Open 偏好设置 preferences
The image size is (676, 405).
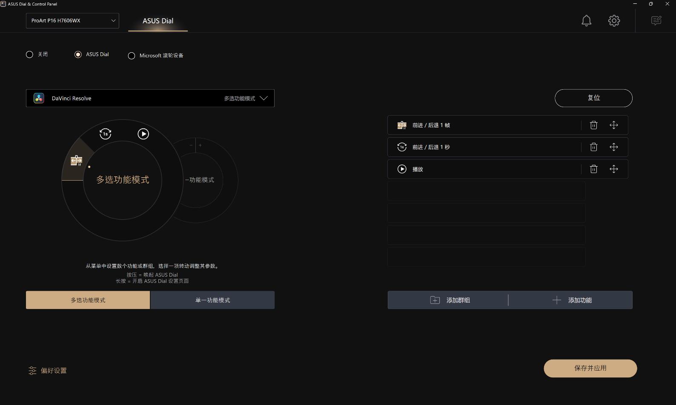coord(48,371)
